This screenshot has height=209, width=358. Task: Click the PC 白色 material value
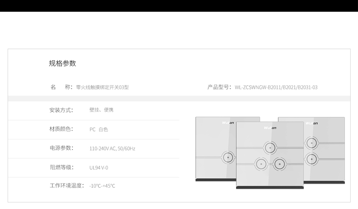[99, 129]
